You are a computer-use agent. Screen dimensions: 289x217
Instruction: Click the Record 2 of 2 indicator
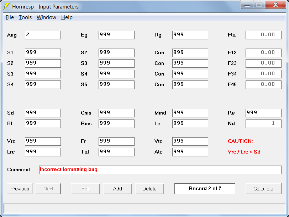(x=205, y=189)
